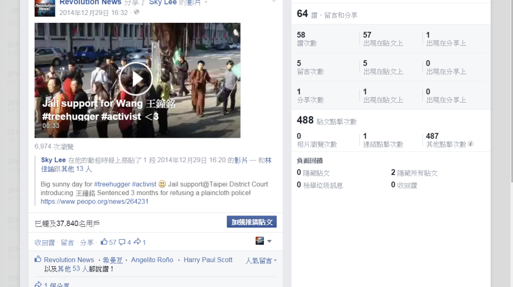Click the 2014年12月29日 16:32 post timestamp
Image resolution: width=513 pixels, height=287 pixels.
click(94, 12)
